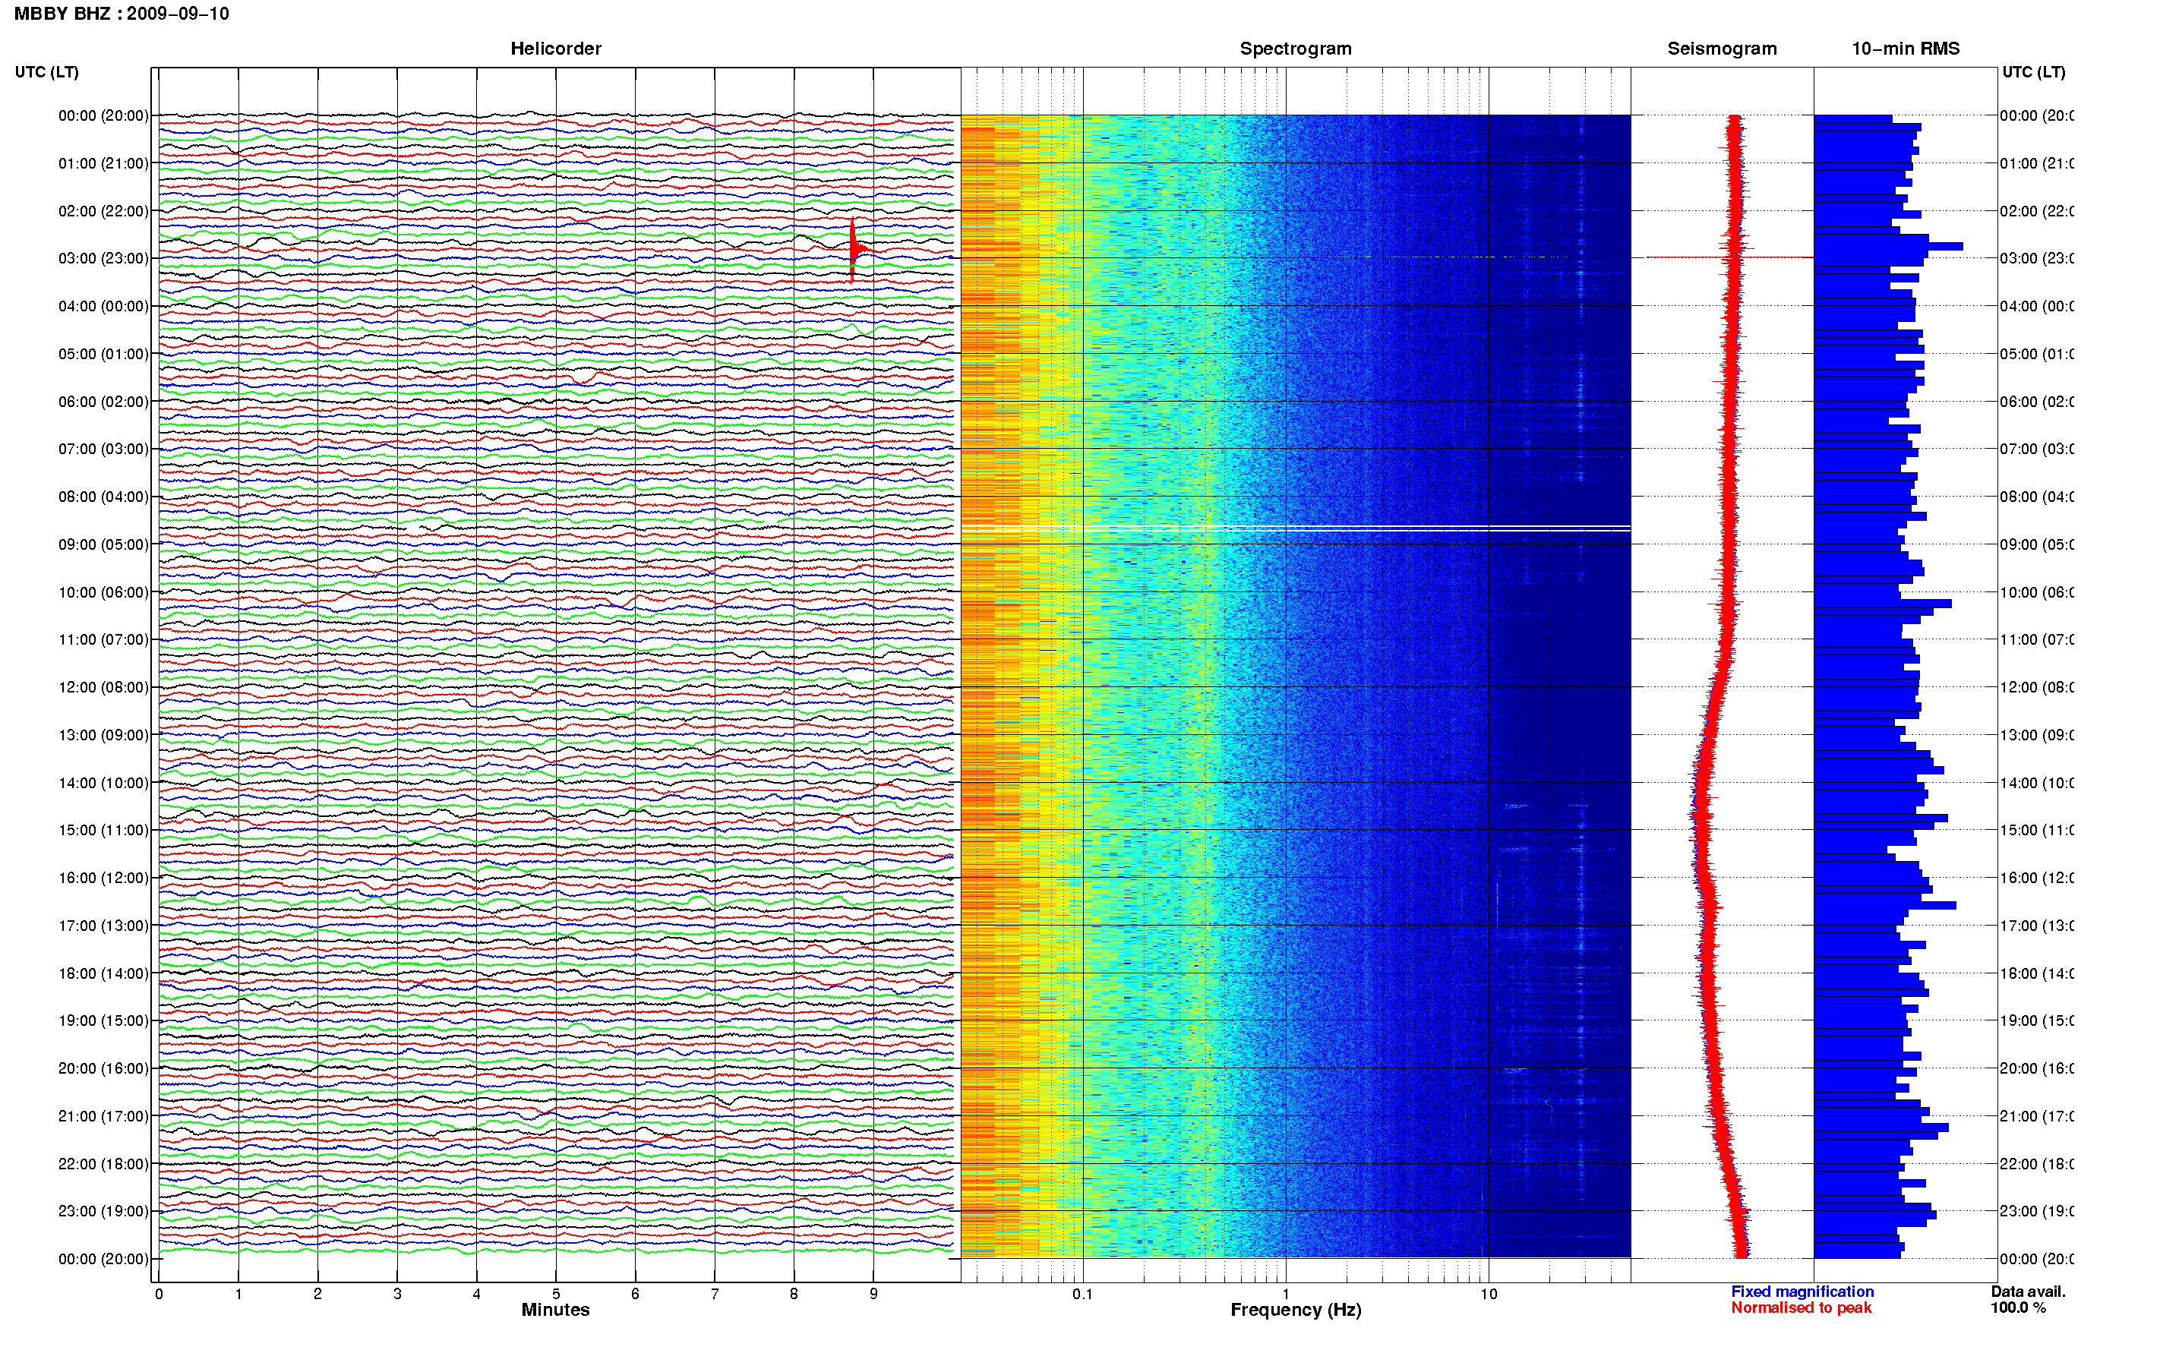
Task: Click minute tick '9' under helicorder
Action: [873, 1294]
